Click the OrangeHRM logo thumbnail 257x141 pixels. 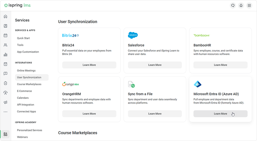[70, 84]
